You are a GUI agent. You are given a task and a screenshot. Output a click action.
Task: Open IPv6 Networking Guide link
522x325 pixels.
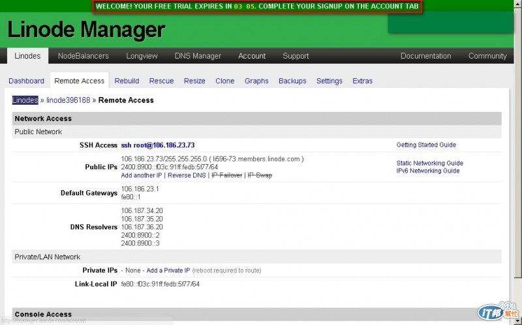pos(428,171)
